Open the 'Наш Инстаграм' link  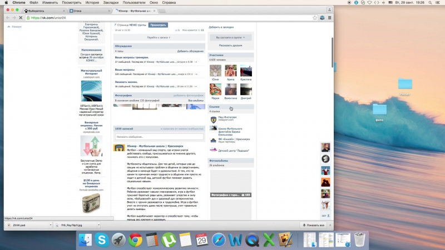(x=228, y=117)
